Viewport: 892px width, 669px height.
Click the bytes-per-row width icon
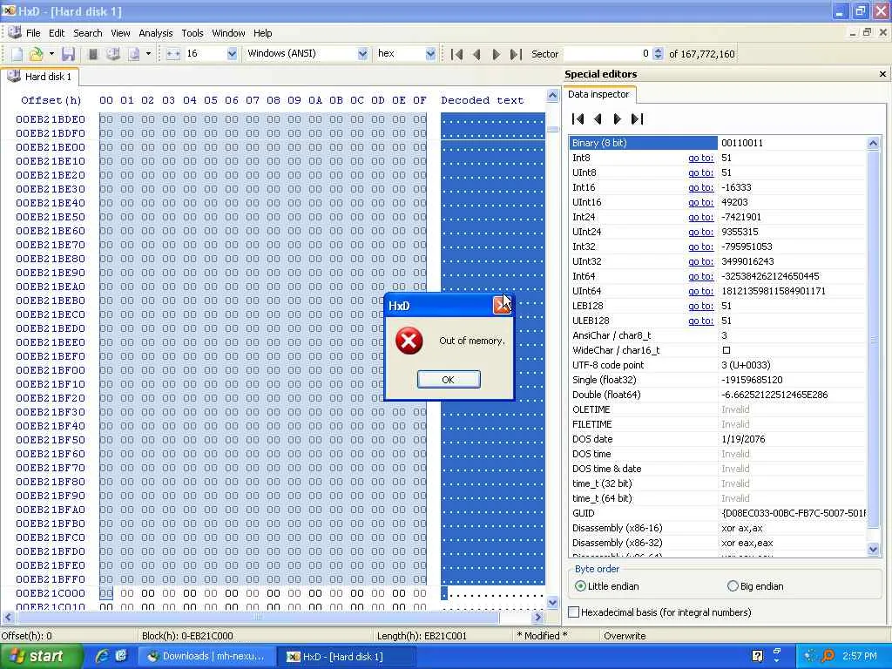tap(173, 54)
